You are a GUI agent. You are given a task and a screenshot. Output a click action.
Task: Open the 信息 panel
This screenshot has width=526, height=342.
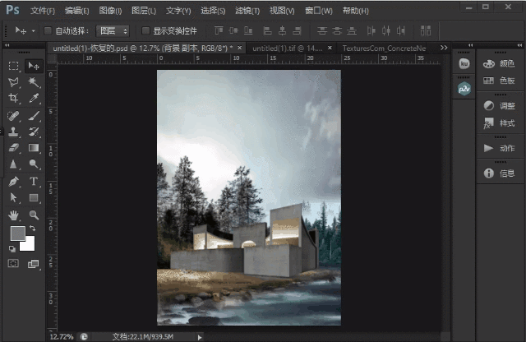(499, 173)
